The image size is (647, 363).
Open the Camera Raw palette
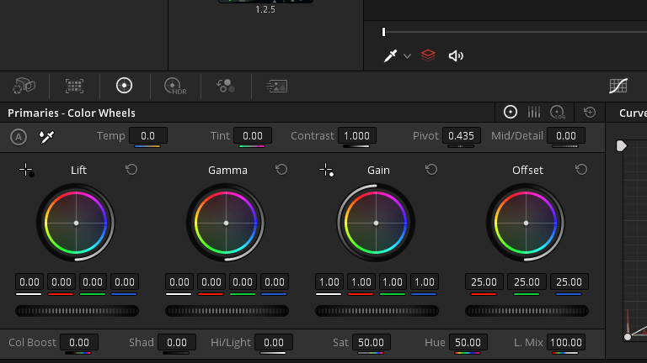pos(24,86)
